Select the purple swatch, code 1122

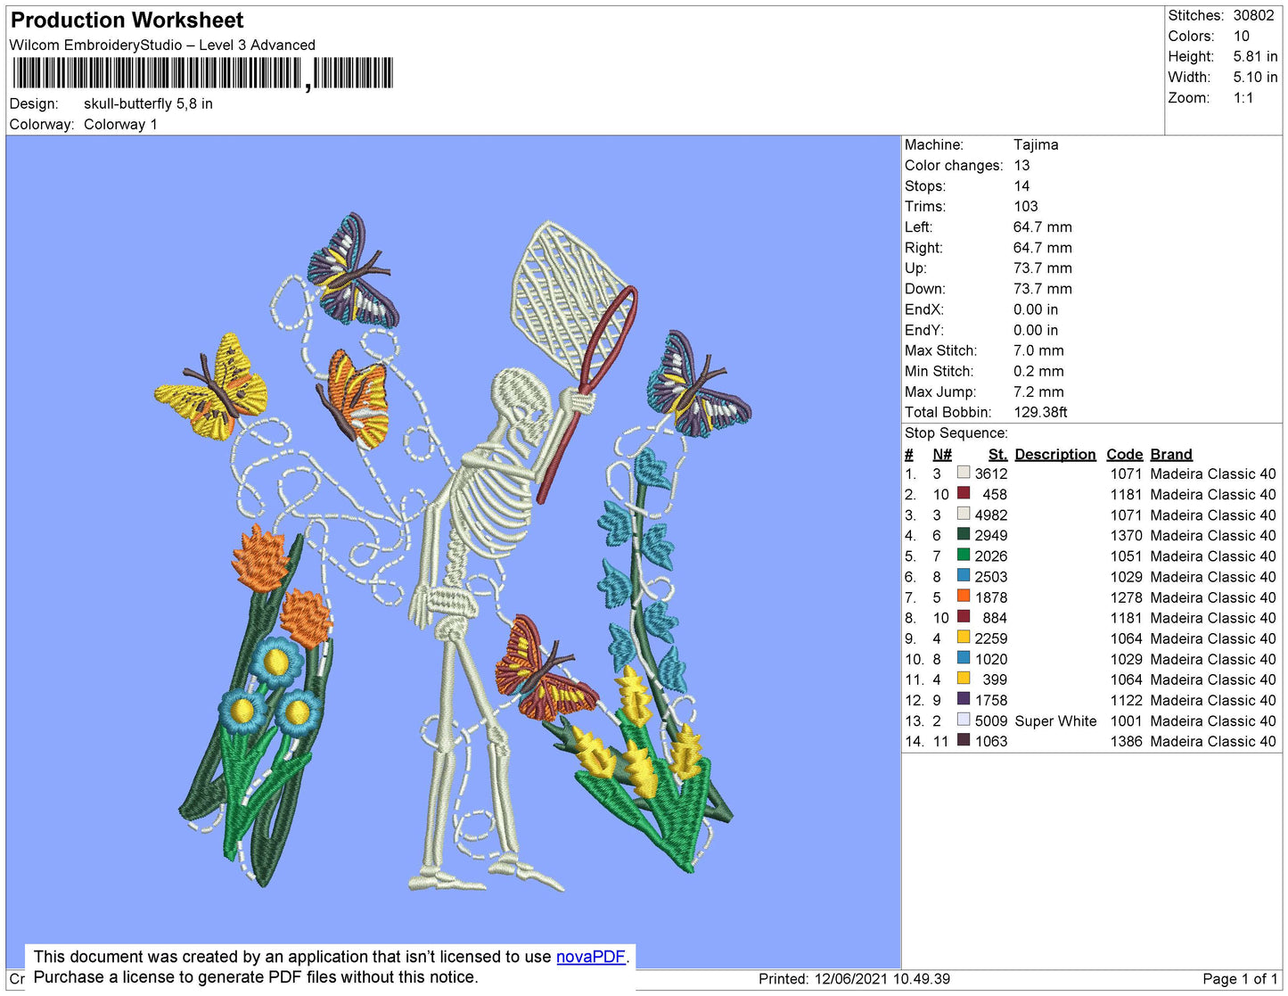[x=964, y=699]
